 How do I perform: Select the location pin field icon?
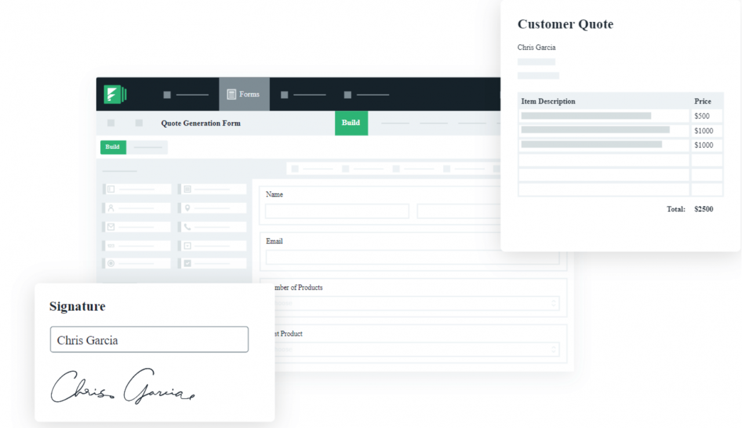(187, 208)
